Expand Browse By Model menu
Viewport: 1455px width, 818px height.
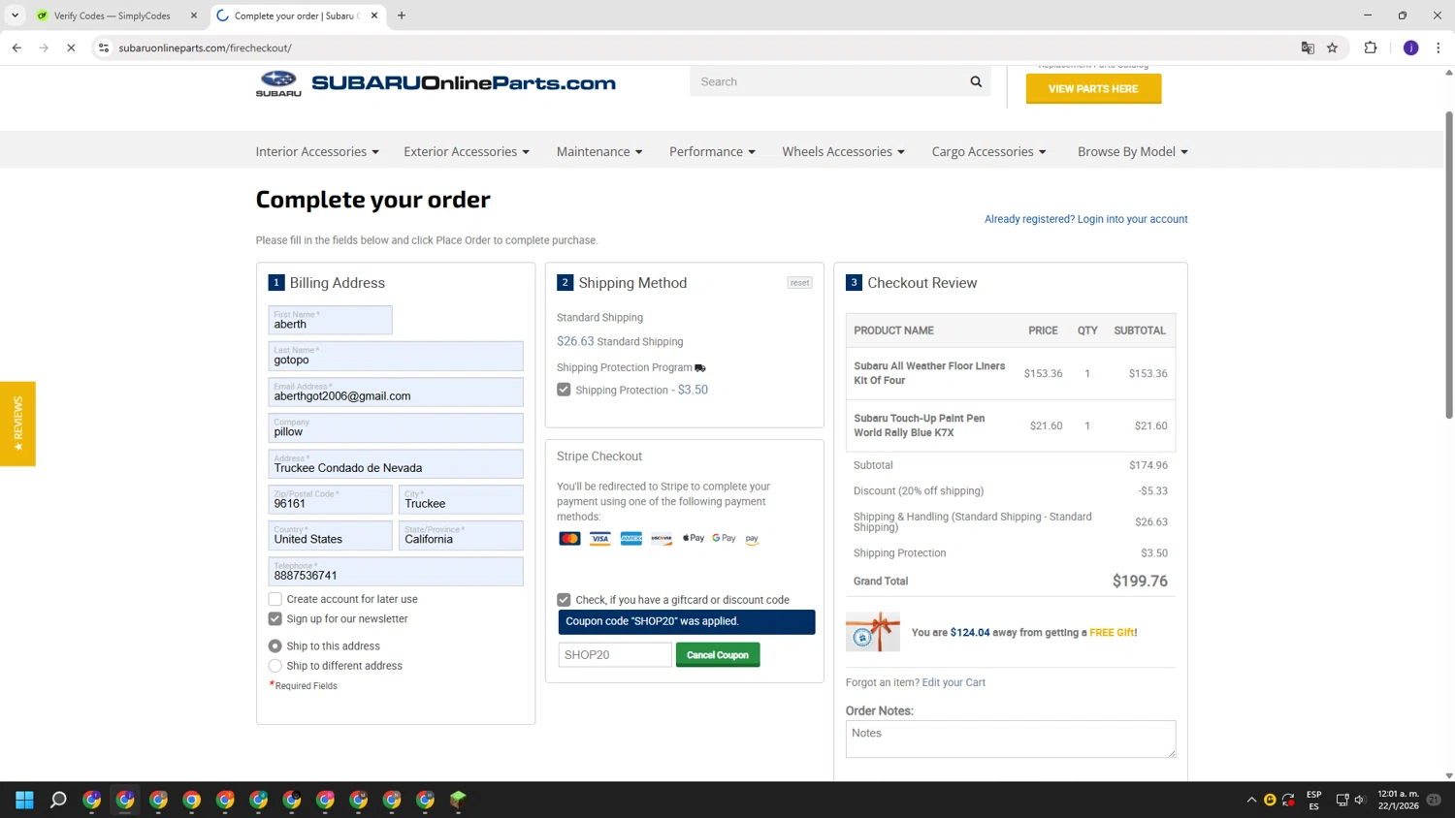(1132, 152)
